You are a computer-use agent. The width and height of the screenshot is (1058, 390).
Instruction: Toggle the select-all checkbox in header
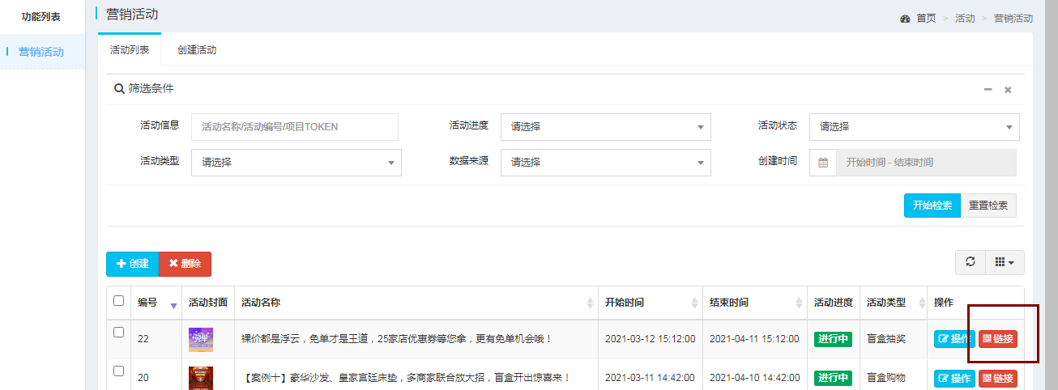tap(119, 300)
